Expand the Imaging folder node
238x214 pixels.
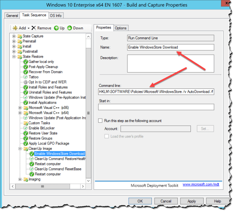pos(20,179)
